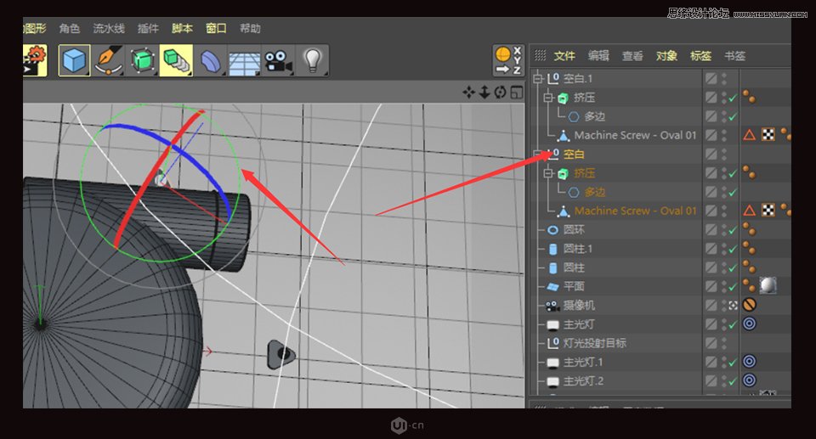This screenshot has width=816, height=439.
Task: Select the Phong tag on 圆环 row
Action: [749, 229]
